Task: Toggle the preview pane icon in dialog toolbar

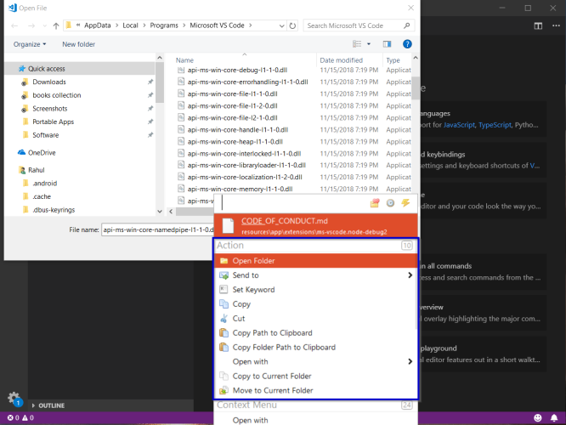Action: tap(387, 44)
